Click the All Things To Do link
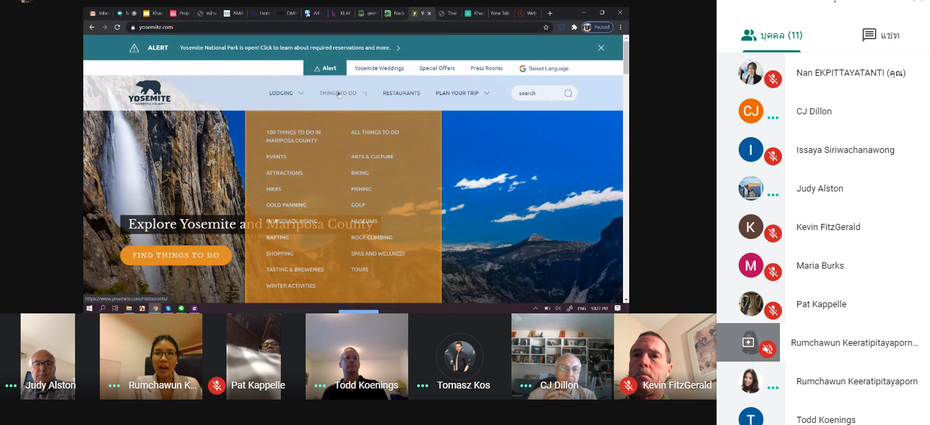The image size is (930, 425). [375, 132]
